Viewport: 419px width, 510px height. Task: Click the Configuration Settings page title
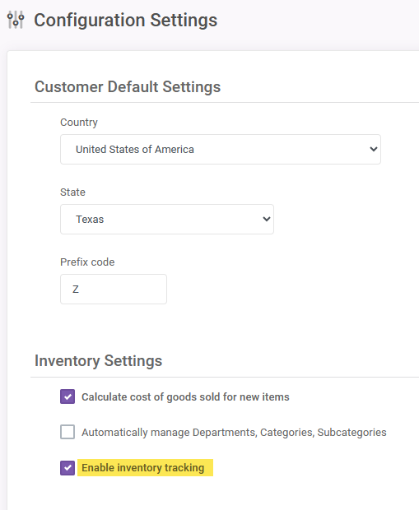coord(126,21)
